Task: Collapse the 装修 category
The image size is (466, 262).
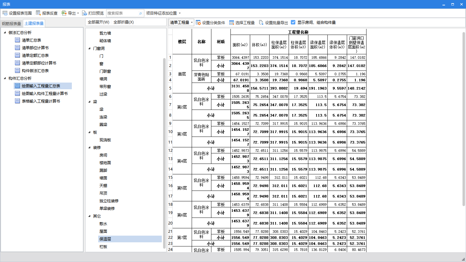Action: click(89, 147)
